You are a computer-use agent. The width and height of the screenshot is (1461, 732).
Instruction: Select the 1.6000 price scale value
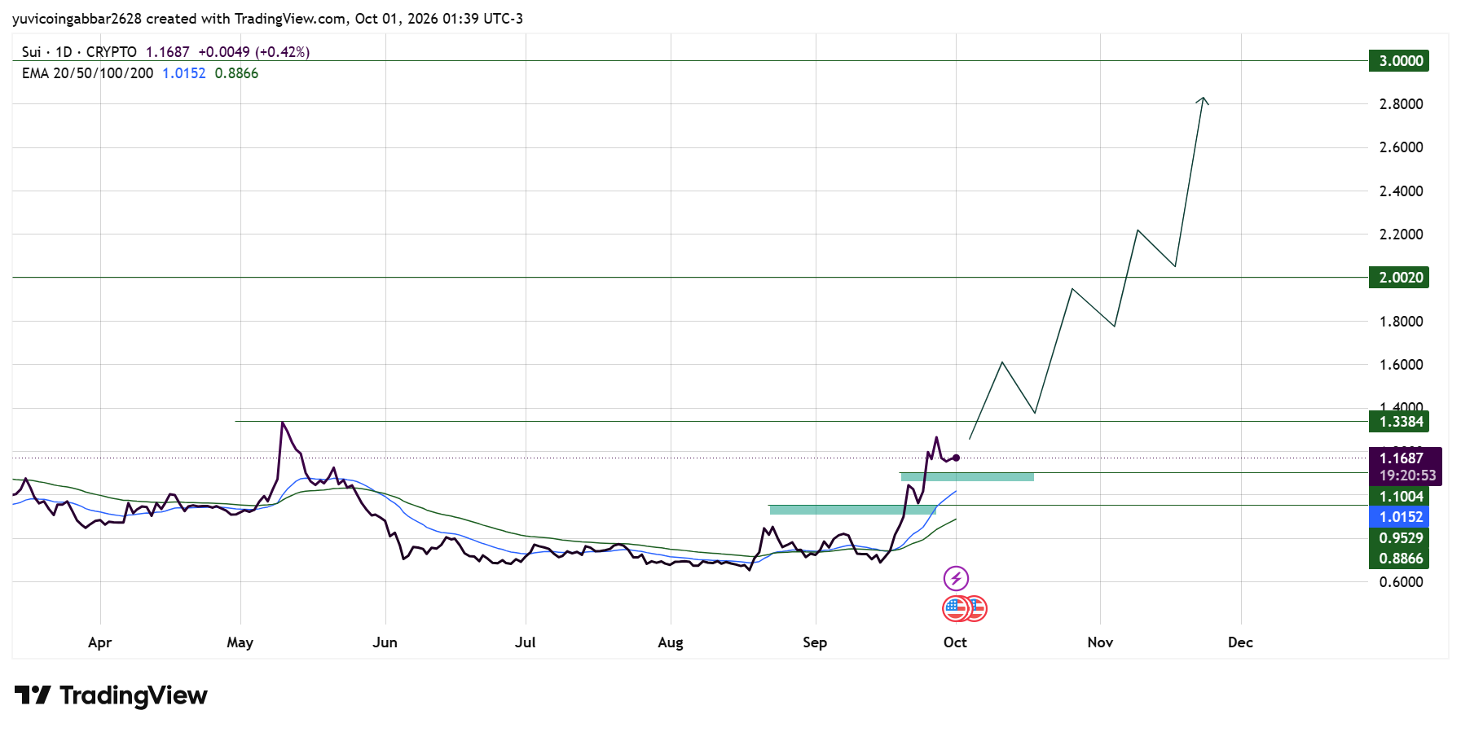pos(1401,365)
